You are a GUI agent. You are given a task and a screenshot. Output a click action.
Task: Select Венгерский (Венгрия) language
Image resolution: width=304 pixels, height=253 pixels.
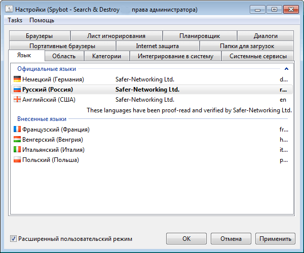152,139
